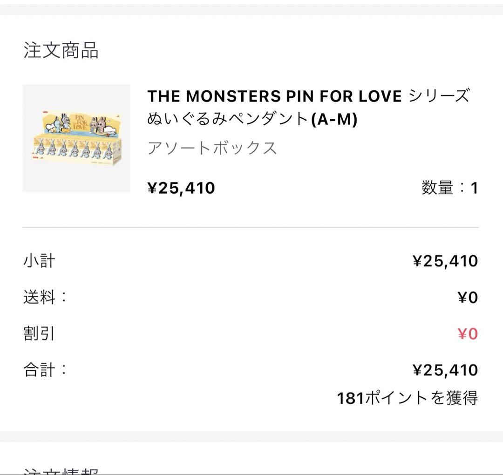Screen dimensions: 503x475
Task: Open the PIN FOR LOVE product thumbnail
Action: (76, 138)
